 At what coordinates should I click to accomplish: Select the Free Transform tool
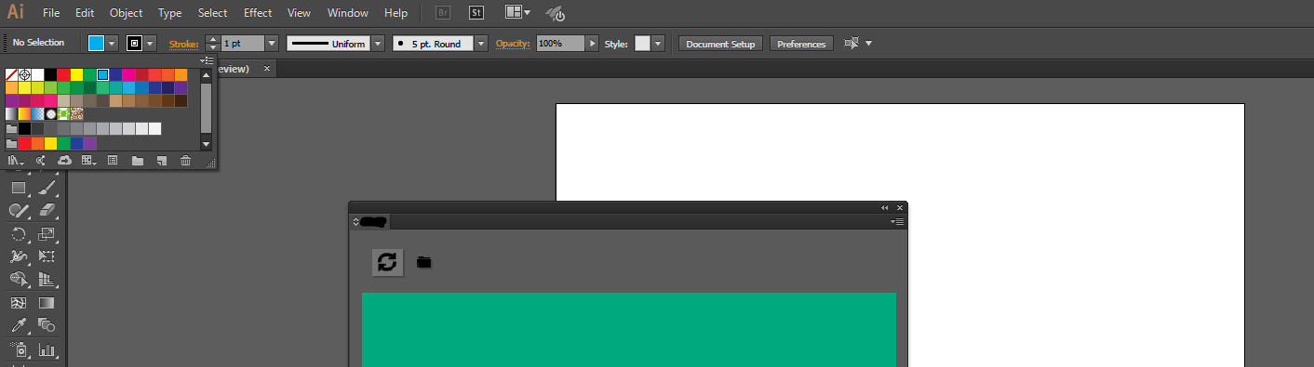47,256
